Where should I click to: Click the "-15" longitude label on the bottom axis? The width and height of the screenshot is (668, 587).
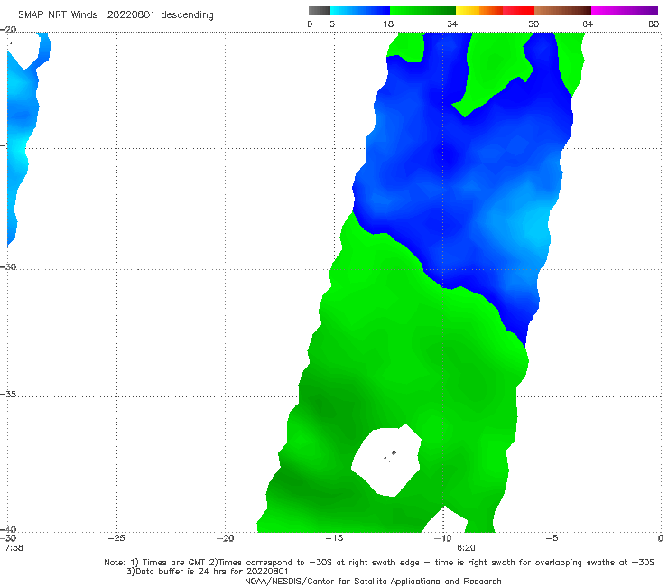pyautogui.click(x=334, y=538)
